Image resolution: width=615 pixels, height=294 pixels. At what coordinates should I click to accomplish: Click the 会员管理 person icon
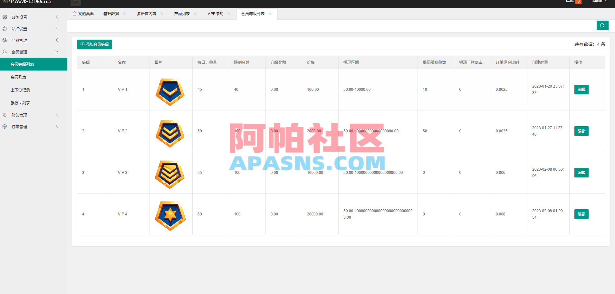(5, 52)
